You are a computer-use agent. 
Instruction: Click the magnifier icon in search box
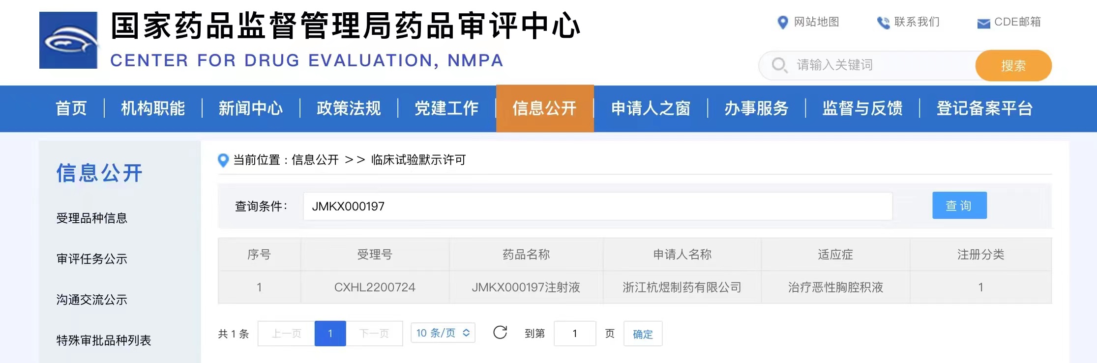(x=779, y=65)
